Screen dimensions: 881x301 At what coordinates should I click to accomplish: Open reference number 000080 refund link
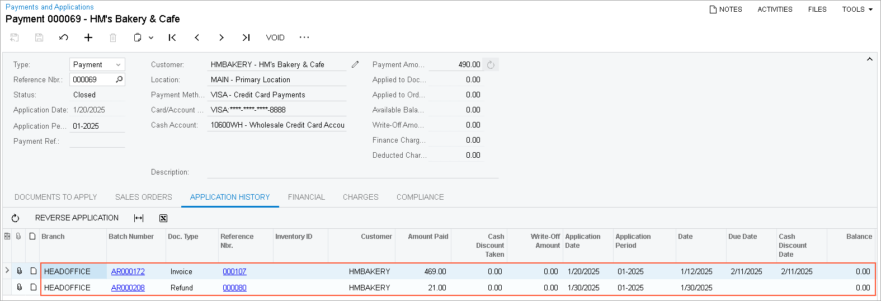tap(234, 288)
